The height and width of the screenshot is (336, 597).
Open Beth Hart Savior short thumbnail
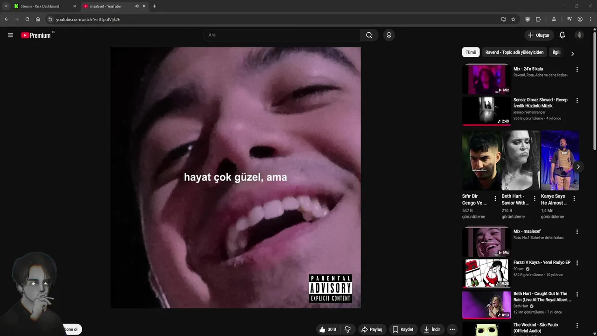click(x=521, y=161)
